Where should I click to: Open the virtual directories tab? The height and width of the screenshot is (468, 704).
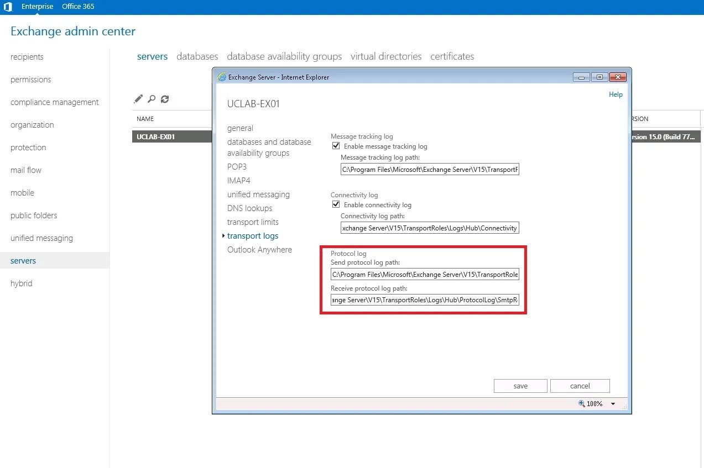click(x=386, y=56)
